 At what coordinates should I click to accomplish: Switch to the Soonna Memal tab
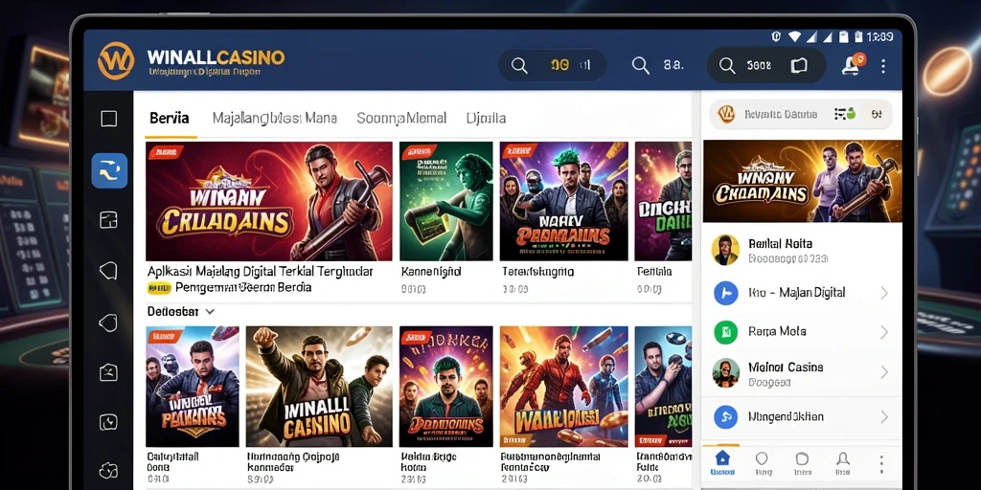coord(401,118)
